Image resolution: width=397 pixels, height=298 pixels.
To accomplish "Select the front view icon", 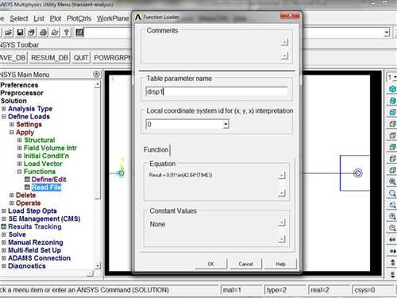I will tap(392, 112).
